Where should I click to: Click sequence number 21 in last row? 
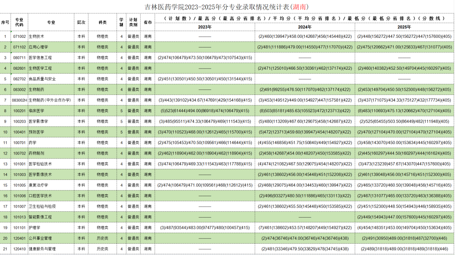5,249
